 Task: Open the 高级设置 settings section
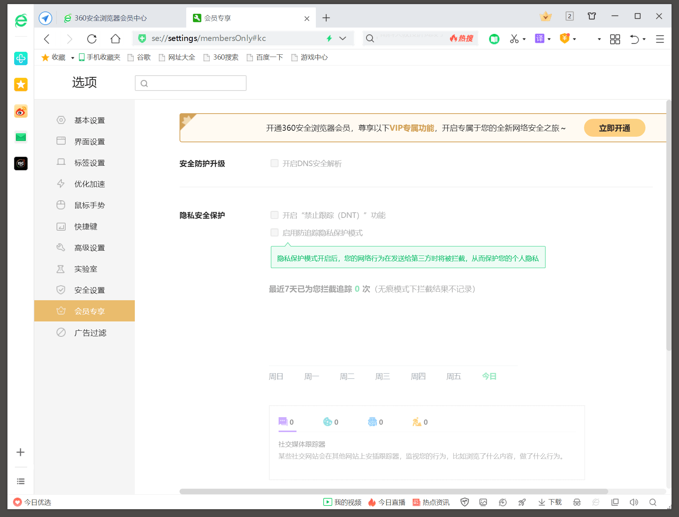(90, 247)
